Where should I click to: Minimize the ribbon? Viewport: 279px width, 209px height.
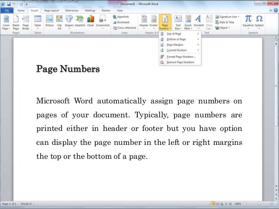271,10
